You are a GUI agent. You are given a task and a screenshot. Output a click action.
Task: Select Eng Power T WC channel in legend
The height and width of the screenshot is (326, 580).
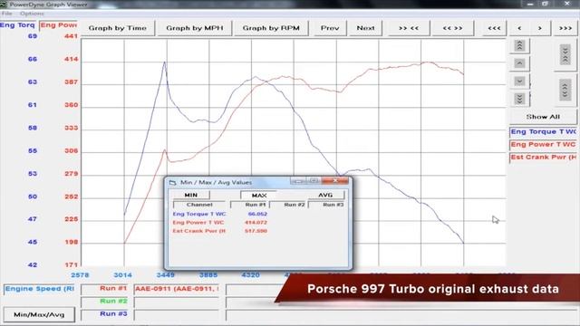(543, 145)
